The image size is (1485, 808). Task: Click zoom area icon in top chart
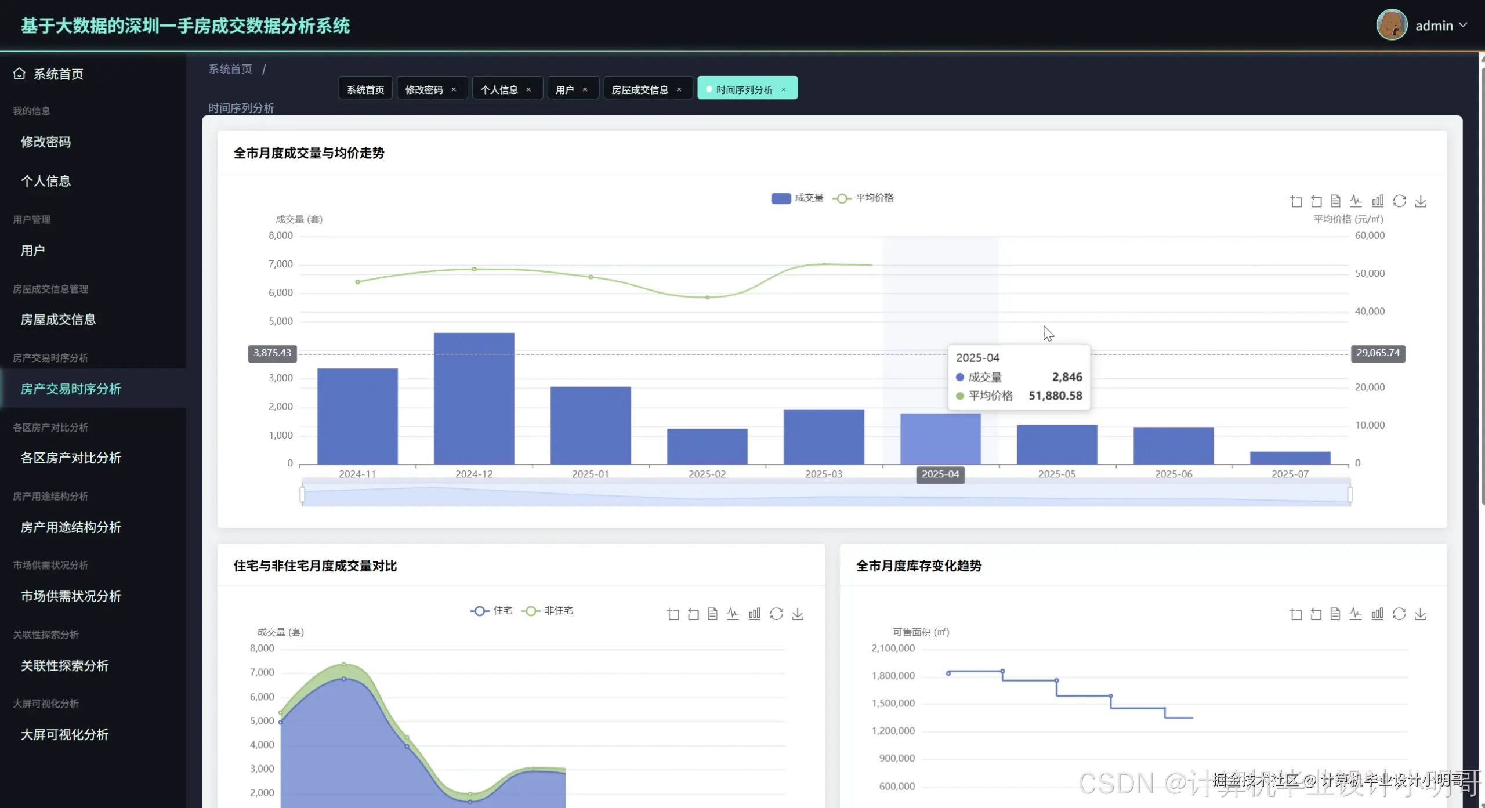1296,201
